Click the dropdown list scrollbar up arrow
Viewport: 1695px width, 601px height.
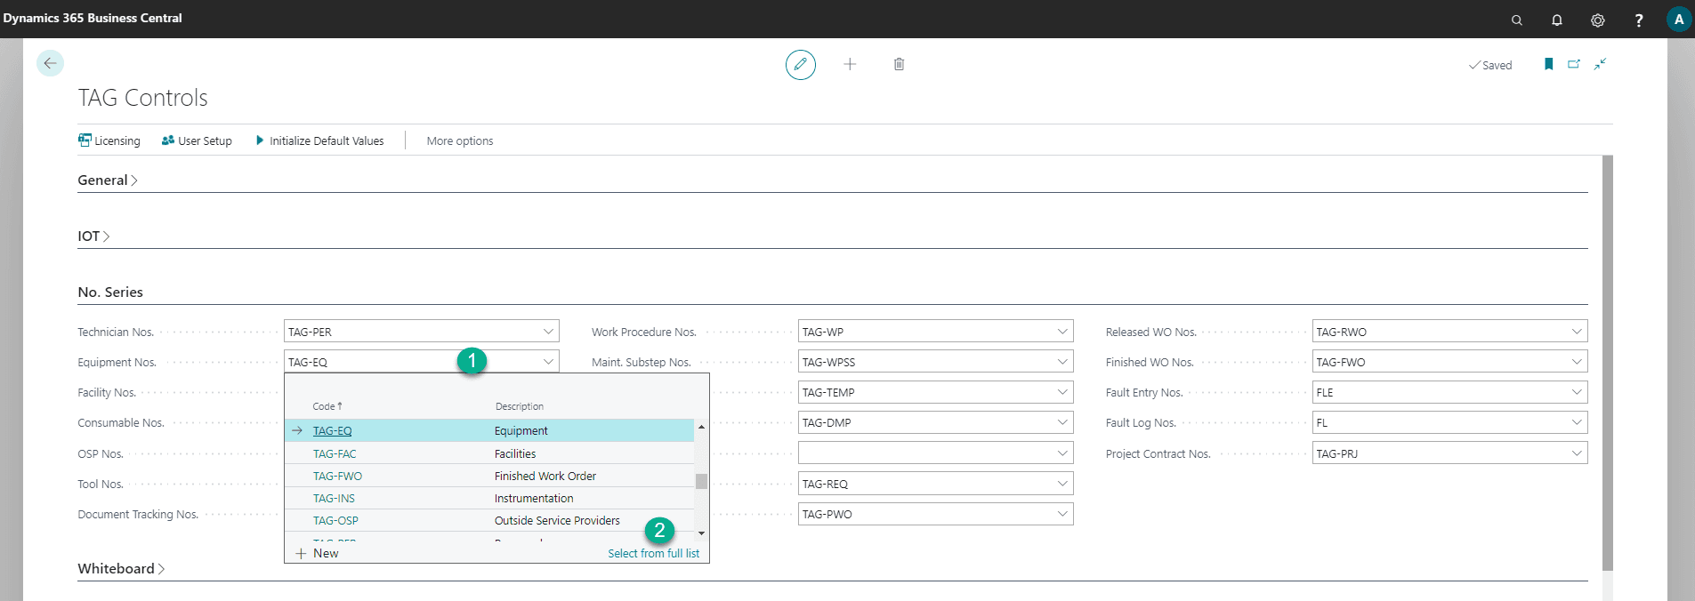point(701,427)
